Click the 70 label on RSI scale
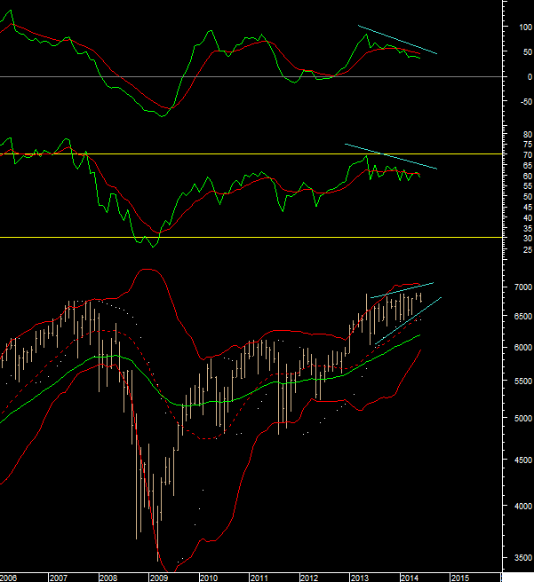Viewport: 534px width, 582px height. point(528,154)
